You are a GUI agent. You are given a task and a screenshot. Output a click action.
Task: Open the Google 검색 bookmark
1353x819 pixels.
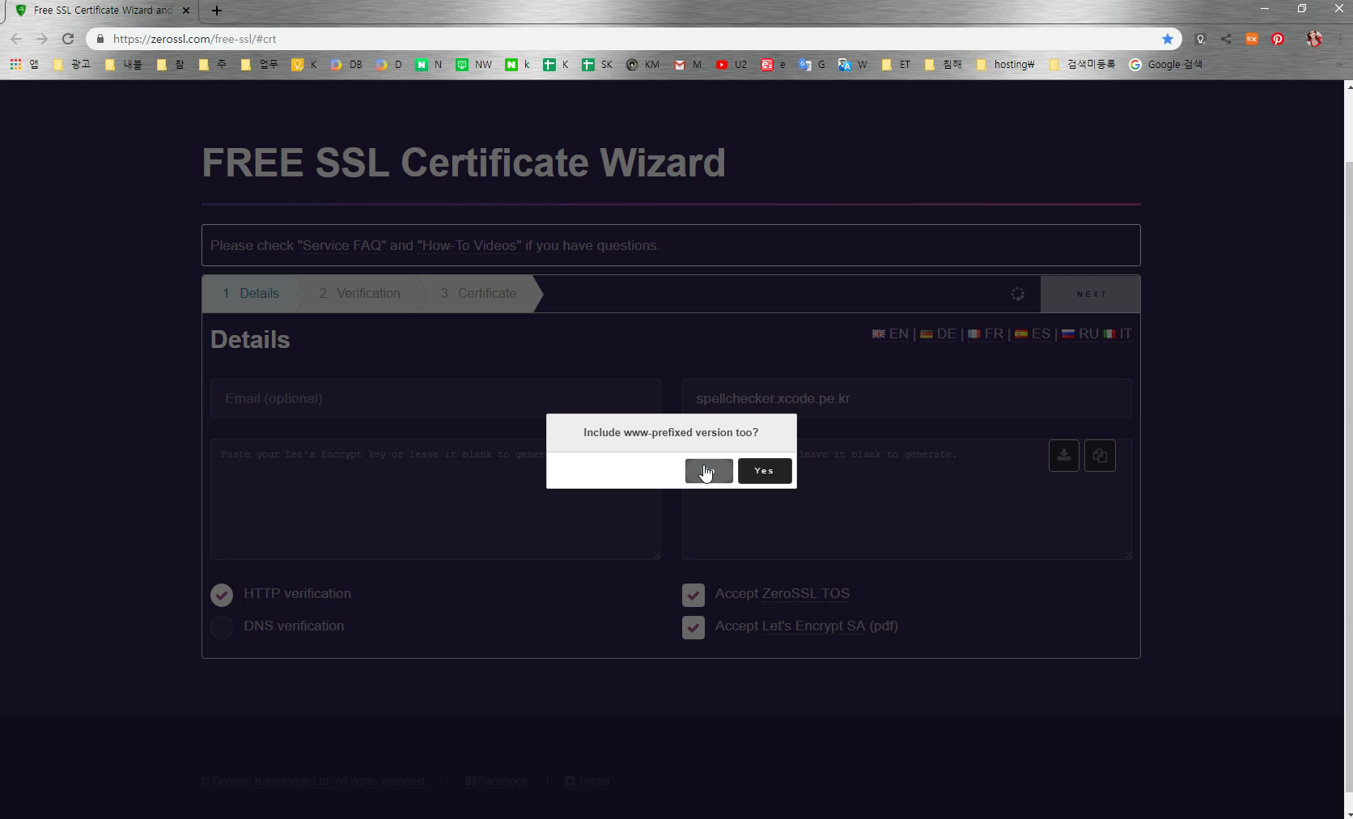point(1166,64)
